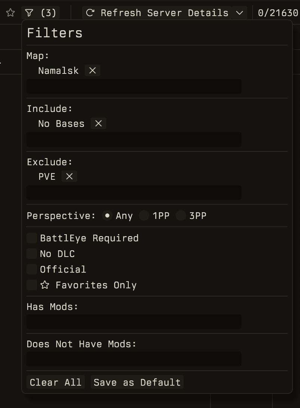The width and height of the screenshot is (300, 408).
Task: Remove the Namalsk map filter via its X
Action: 92,70
